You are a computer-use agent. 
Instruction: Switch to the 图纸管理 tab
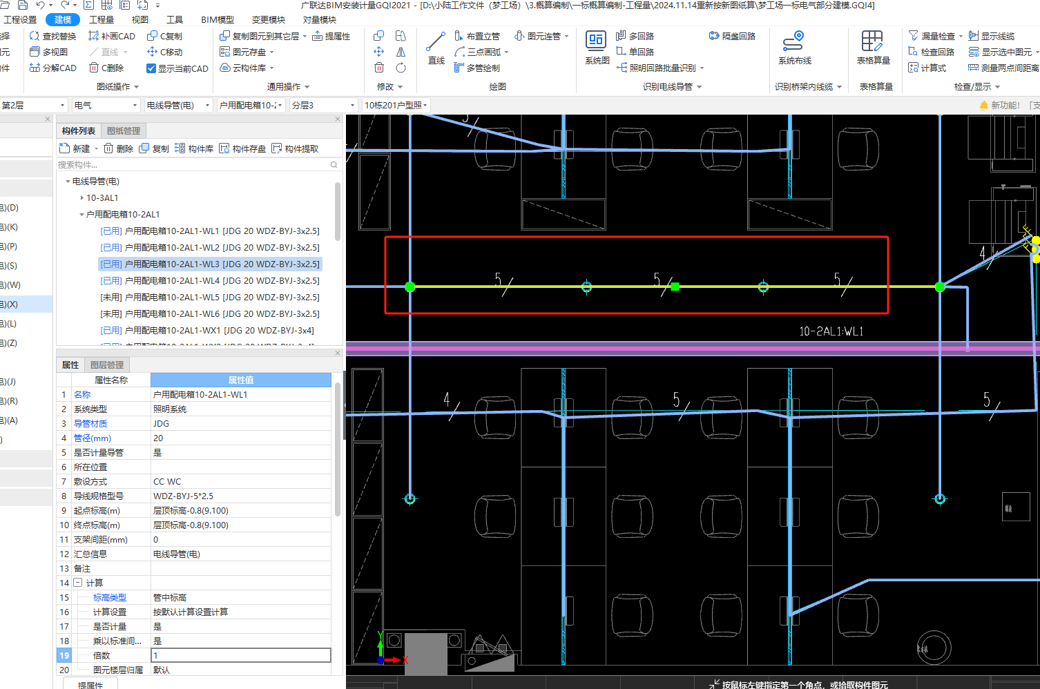pyautogui.click(x=124, y=130)
